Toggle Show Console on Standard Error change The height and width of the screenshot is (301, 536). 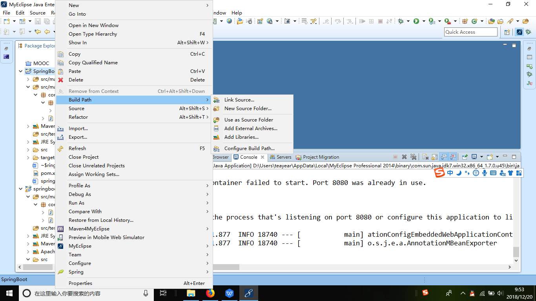click(x=453, y=157)
